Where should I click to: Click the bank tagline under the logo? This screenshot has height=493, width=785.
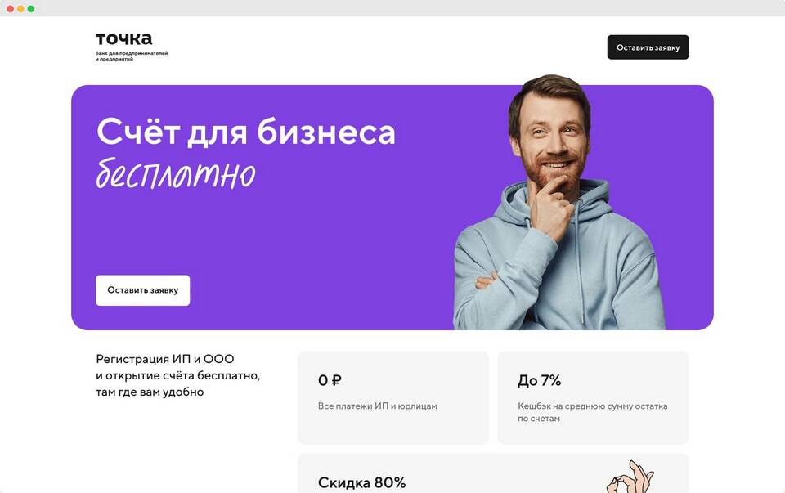132,56
